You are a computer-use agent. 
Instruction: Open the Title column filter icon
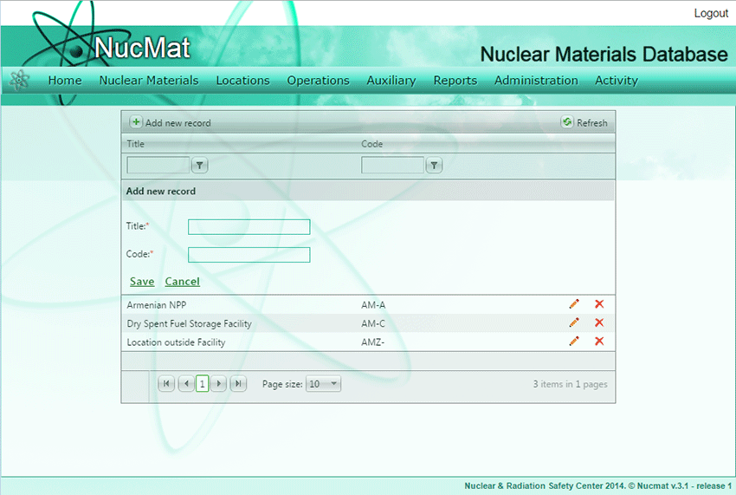pyautogui.click(x=199, y=166)
